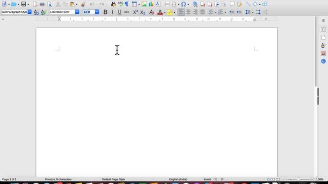Set Justified alignment
This screenshot has width=328, height=184.
[202, 12]
